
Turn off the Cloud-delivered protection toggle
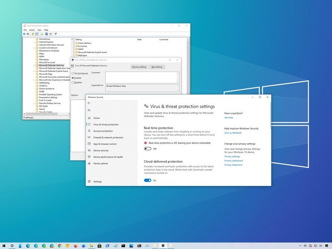click(148, 181)
